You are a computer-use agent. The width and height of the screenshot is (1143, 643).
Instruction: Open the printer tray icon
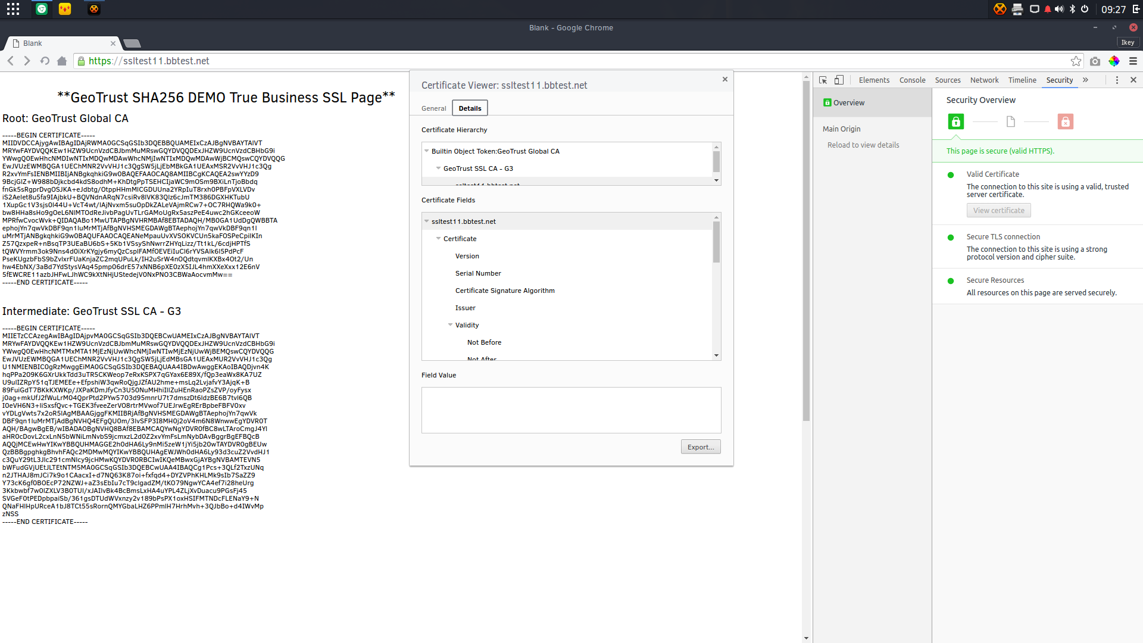point(1017,9)
